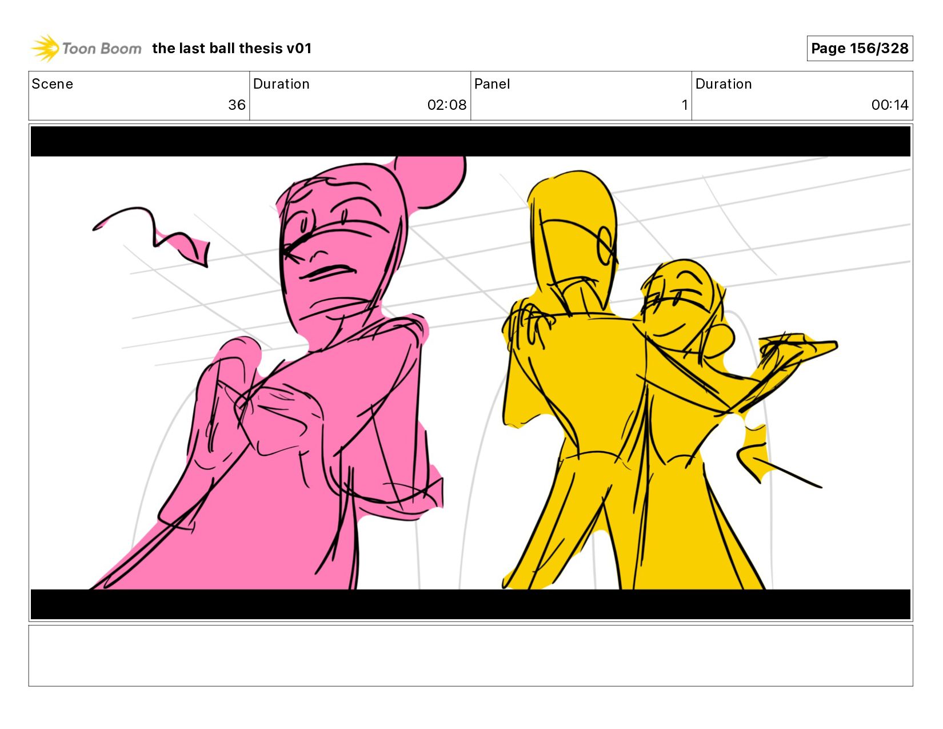Click the scene number '36'
This screenshot has width=943, height=729.
tap(237, 105)
